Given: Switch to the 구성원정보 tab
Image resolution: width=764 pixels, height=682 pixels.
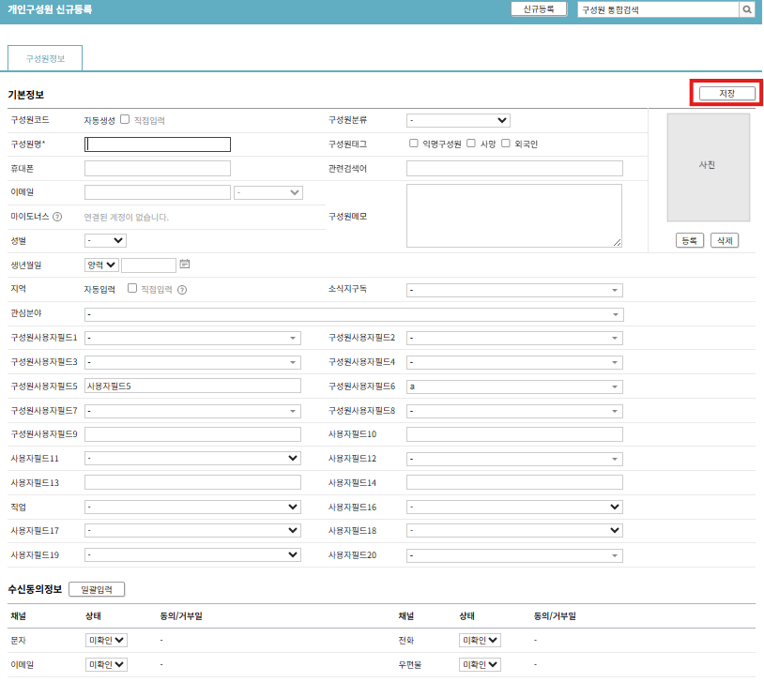Looking at the screenshot, I should pyautogui.click(x=45, y=58).
